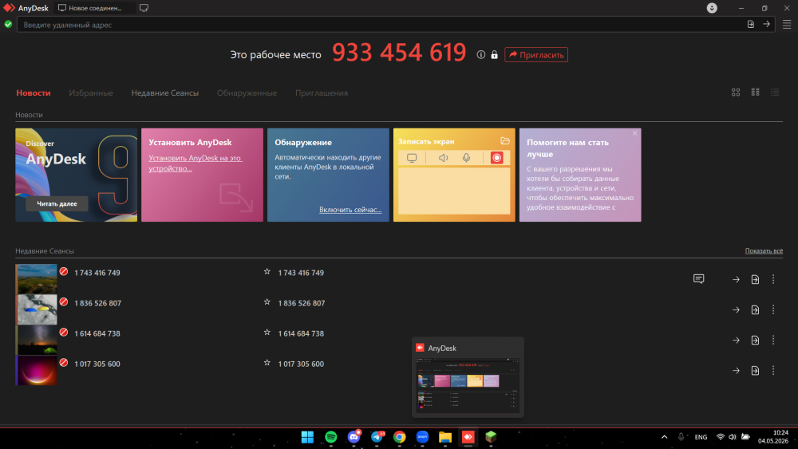Select the Обнаруженные tab
The width and height of the screenshot is (798, 449).
click(x=247, y=93)
